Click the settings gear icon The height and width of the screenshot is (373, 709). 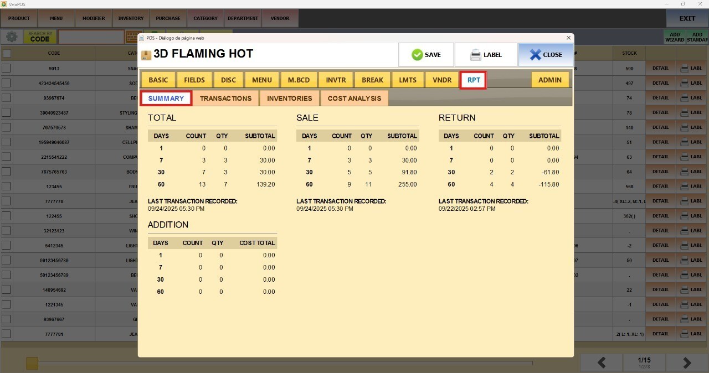(x=11, y=37)
